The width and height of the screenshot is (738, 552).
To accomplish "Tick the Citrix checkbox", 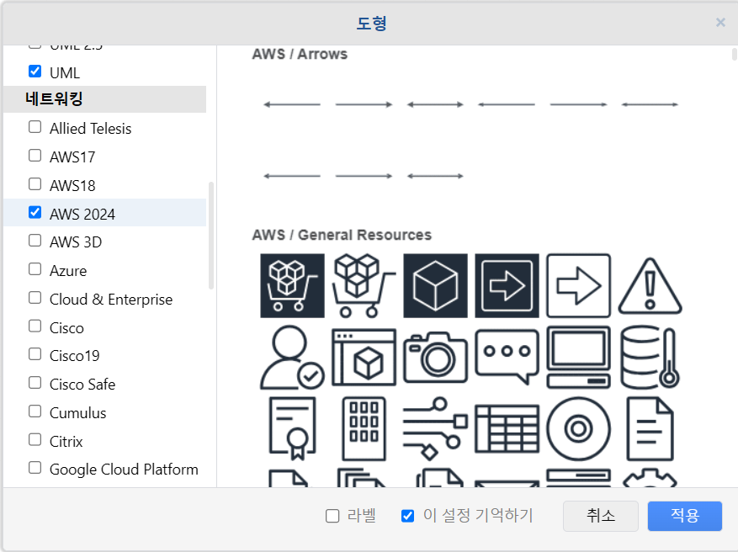I will click(x=35, y=439).
